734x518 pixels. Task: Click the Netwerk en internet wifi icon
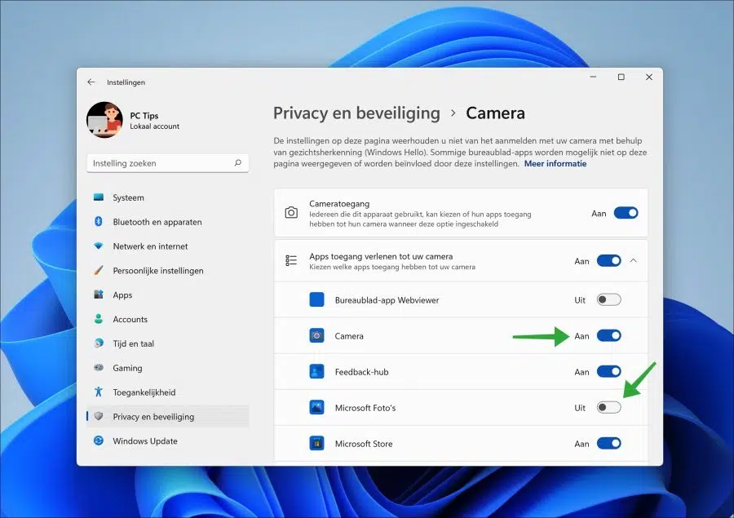pos(99,246)
